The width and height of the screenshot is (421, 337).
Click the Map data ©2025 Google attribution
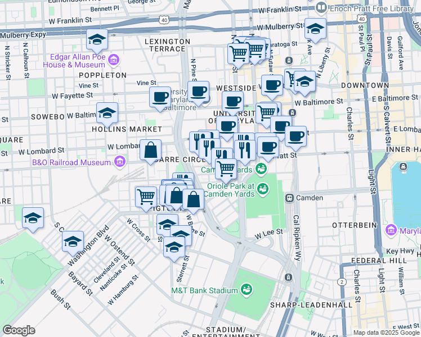coord(386,333)
